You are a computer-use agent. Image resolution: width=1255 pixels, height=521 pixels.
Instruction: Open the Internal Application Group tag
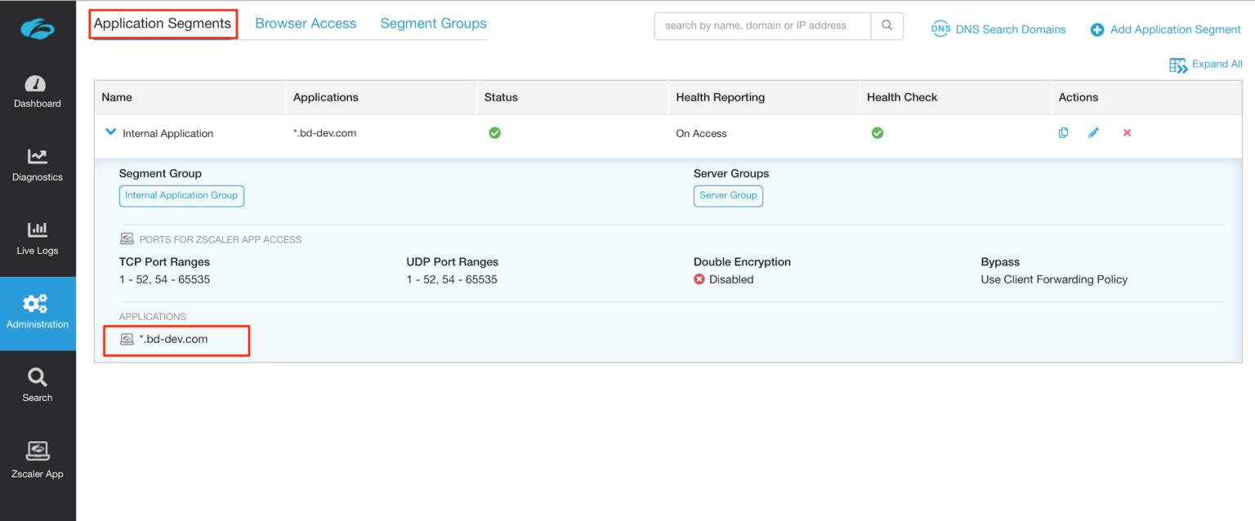click(x=181, y=196)
